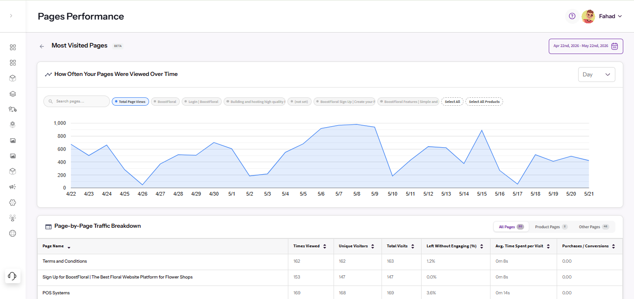Toggle the BoostFloral Sign Up series chip
The height and width of the screenshot is (299, 634).
pos(344,102)
